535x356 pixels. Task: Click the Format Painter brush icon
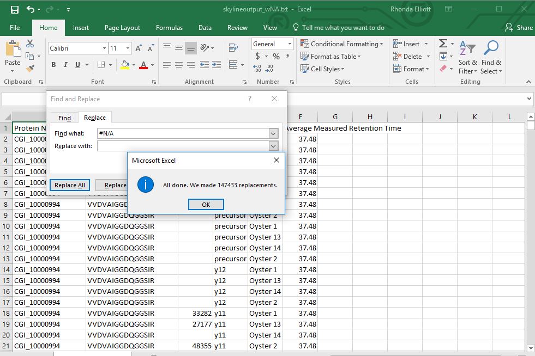tap(30, 69)
